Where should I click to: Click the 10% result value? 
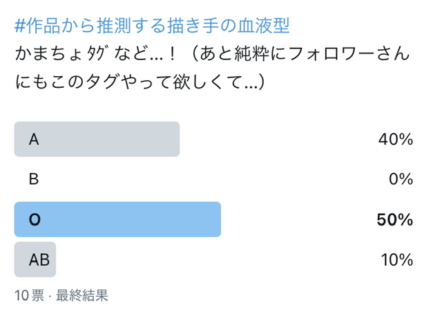coord(396,259)
